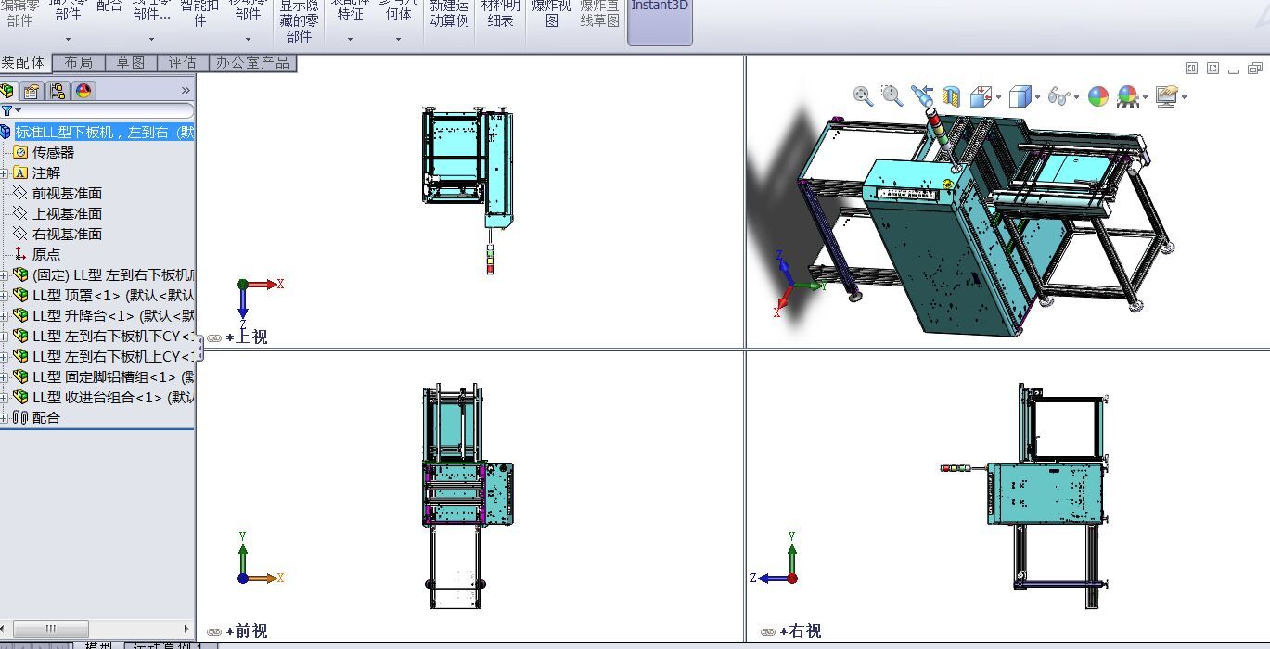The height and width of the screenshot is (649, 1270).
Task: Click the top-level assembly icon in tree
Action: click(6, 132)
